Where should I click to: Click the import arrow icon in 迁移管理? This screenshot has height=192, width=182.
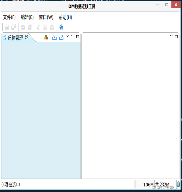(54, 37)
